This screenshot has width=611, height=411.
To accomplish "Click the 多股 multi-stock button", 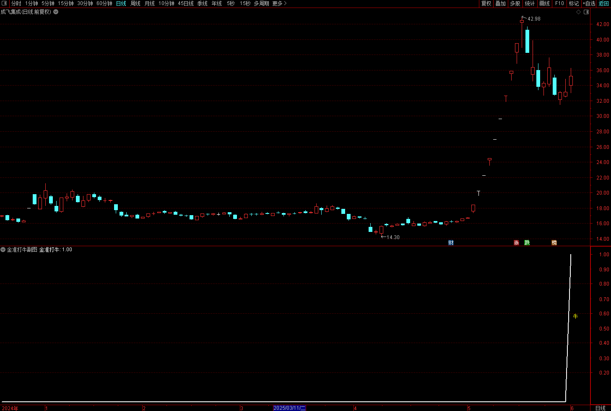I will (x=515, y=3).
